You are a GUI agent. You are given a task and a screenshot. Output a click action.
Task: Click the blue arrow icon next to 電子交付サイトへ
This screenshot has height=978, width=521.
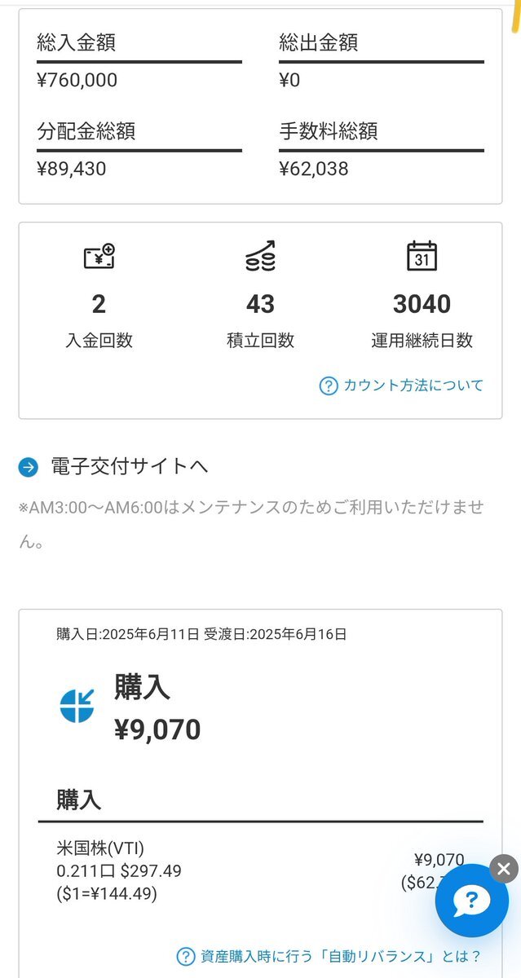(29, 467)
